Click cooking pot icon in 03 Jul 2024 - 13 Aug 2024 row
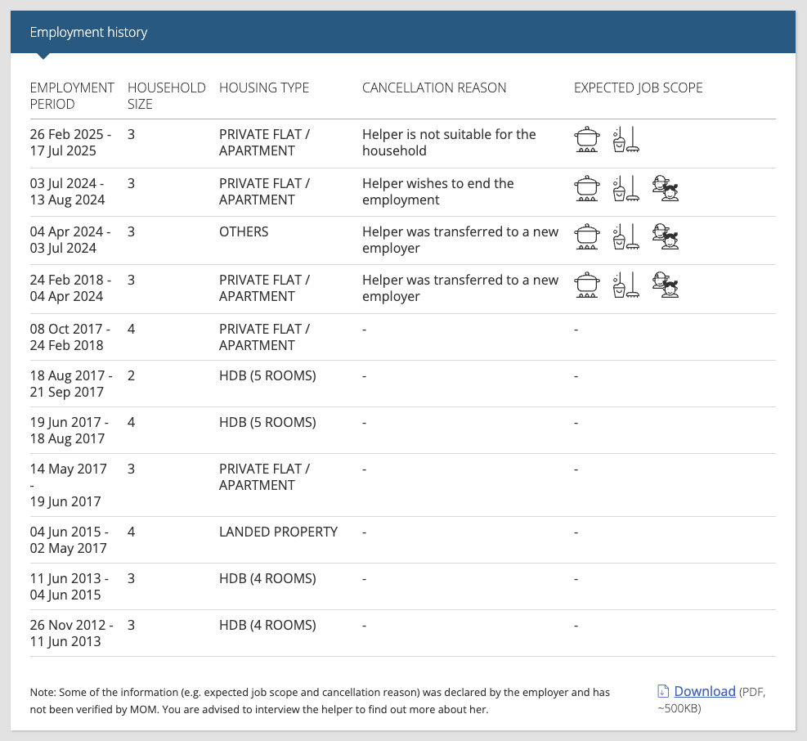 click(587, 188)
